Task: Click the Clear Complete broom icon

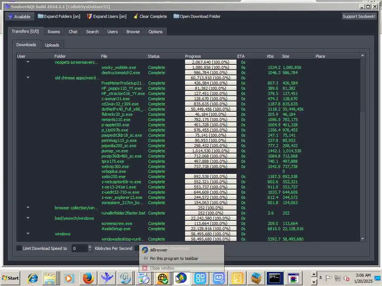Action: [x=136, y=16]
